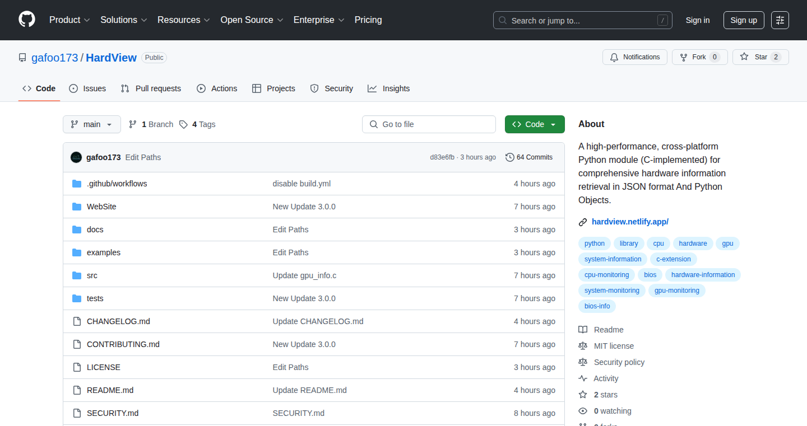Open README.md file
Viewport: 807px width, 426px height.
point(110,390)
